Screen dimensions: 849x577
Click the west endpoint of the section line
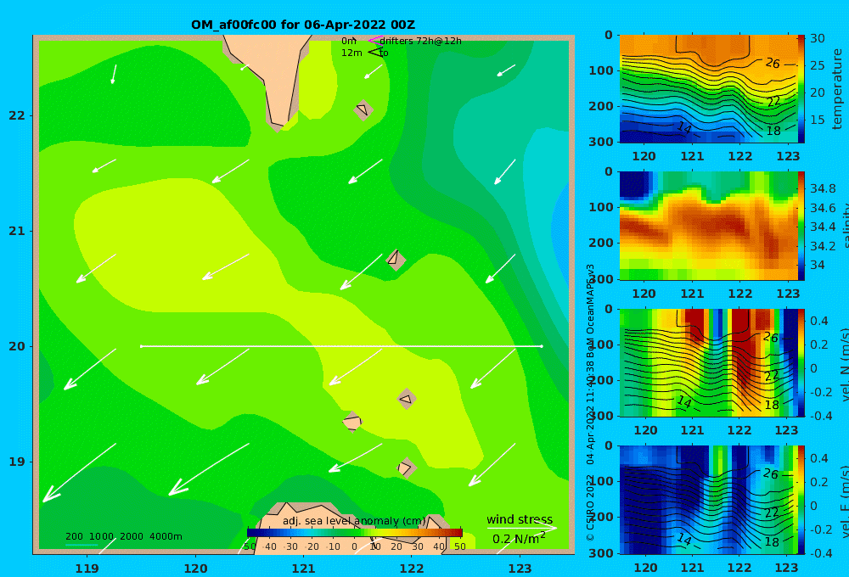click(x=141, y=346)
